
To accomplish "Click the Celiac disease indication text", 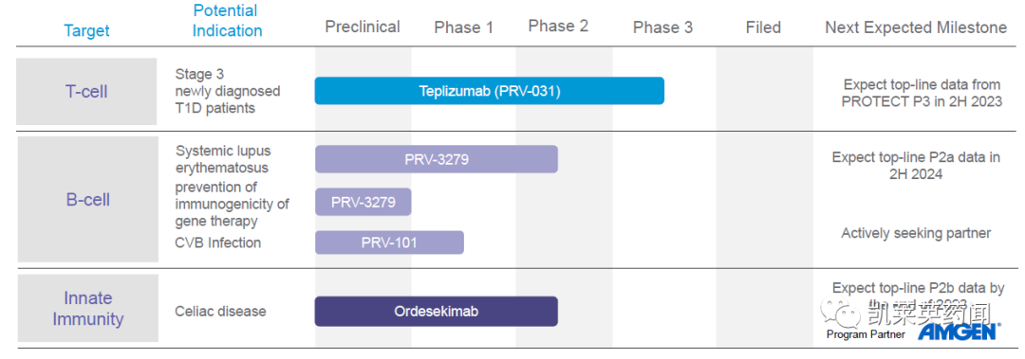I will coord(220,312).
